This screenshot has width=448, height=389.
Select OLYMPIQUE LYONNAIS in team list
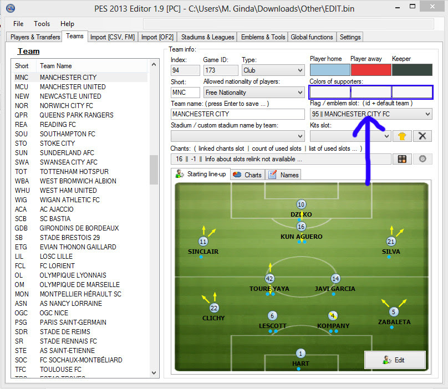point(81,275)
